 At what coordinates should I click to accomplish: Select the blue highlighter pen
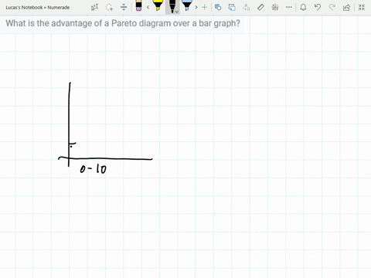[x=187, y=5]
